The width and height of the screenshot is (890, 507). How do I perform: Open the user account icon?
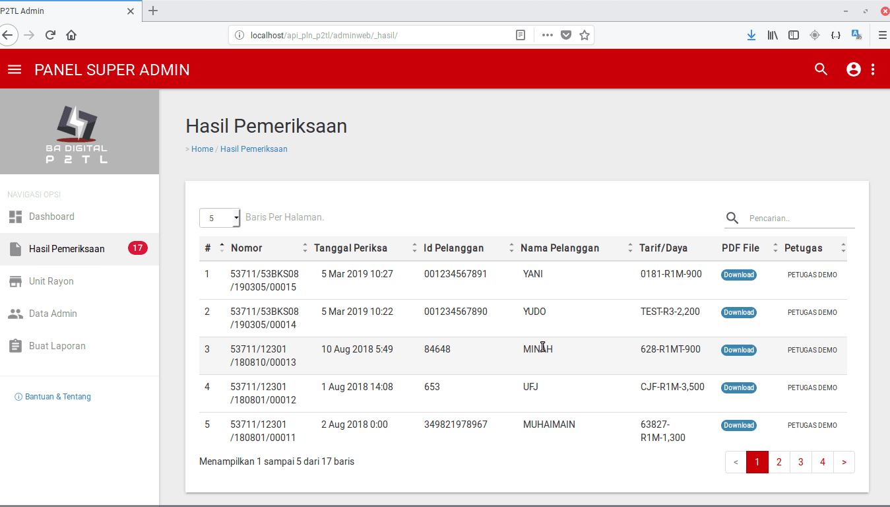coord(854,69)
